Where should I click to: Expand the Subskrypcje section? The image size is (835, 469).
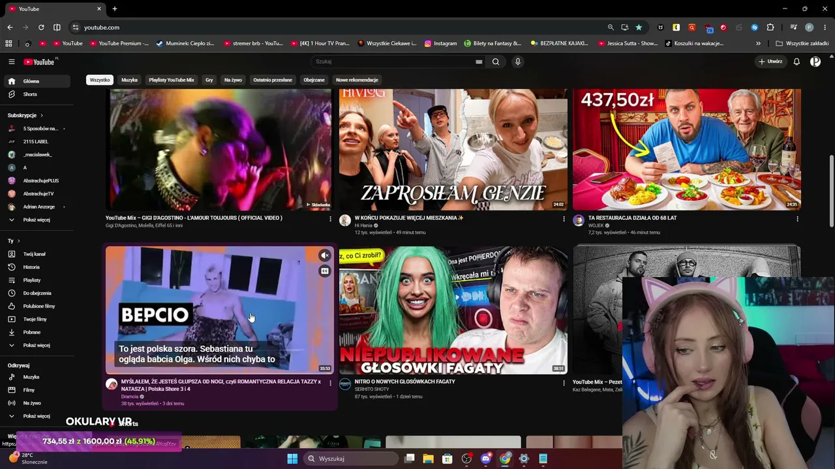pos(25,115)
